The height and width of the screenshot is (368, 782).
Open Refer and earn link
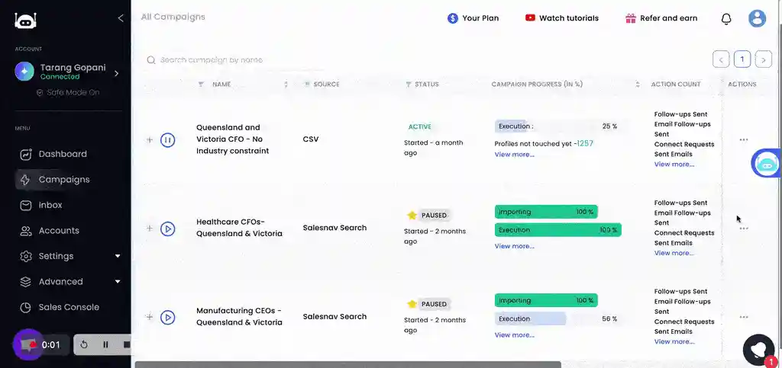[661, 18]
